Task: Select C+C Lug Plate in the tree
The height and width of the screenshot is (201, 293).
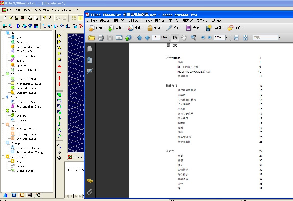Action: pyautogui.click(x=26, y=129)
